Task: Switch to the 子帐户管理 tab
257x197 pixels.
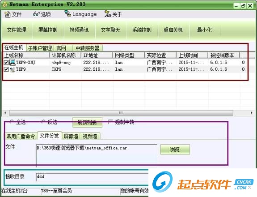Action: [x=40, y=48]
